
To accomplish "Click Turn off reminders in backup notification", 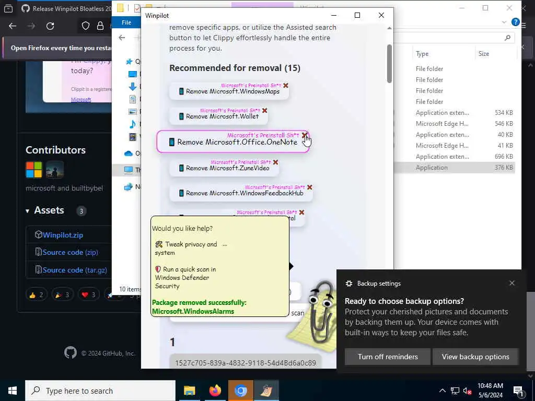I will coord(388,357).
